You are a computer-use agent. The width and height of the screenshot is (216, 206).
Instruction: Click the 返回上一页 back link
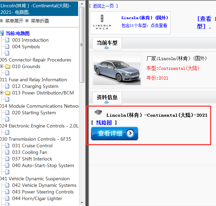[x=103, y=6]
